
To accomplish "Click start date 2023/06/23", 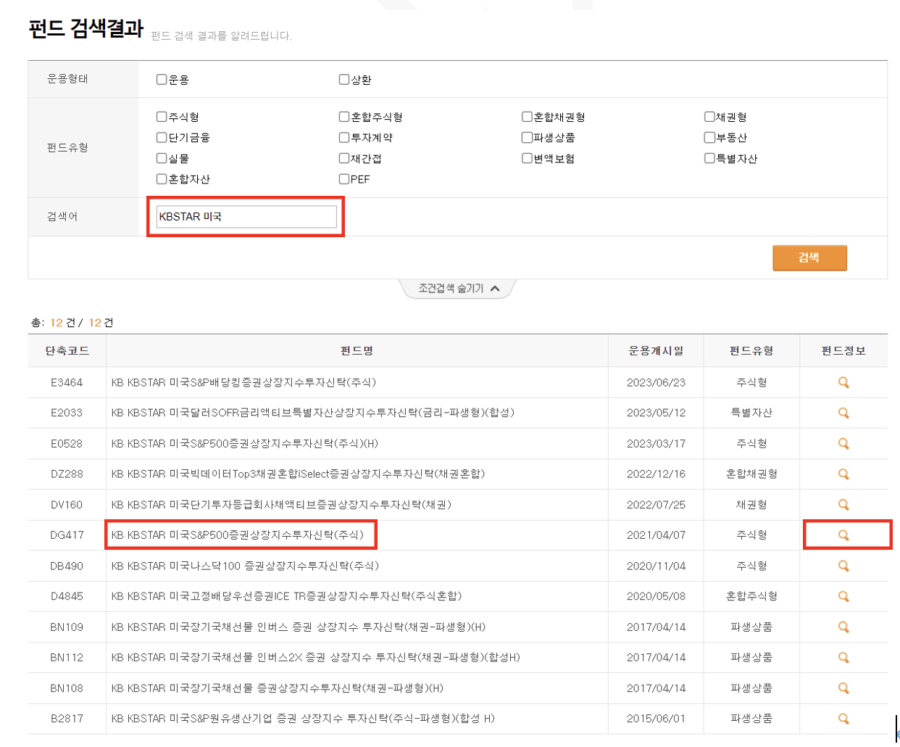I will (656, 382).
